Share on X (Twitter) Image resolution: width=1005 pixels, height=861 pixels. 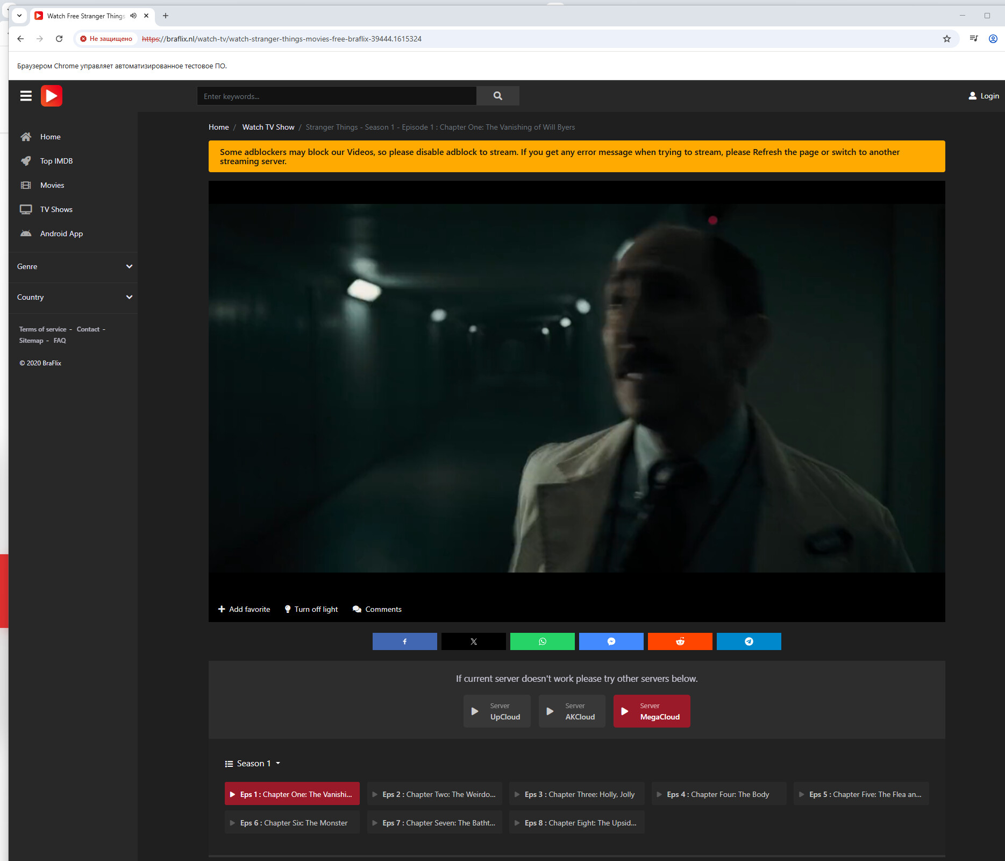(473, 641)
